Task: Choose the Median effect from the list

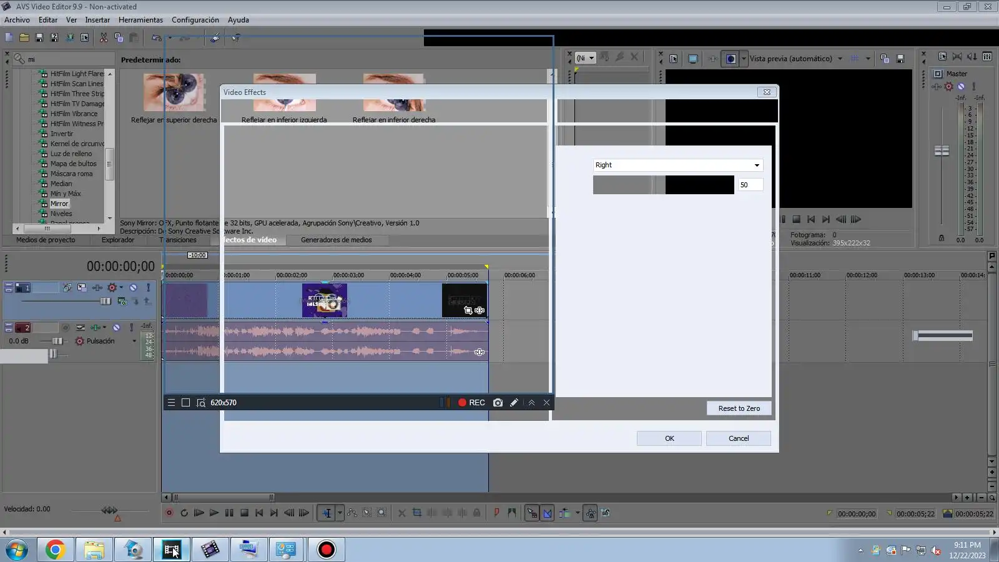Action: pos(61,184)
